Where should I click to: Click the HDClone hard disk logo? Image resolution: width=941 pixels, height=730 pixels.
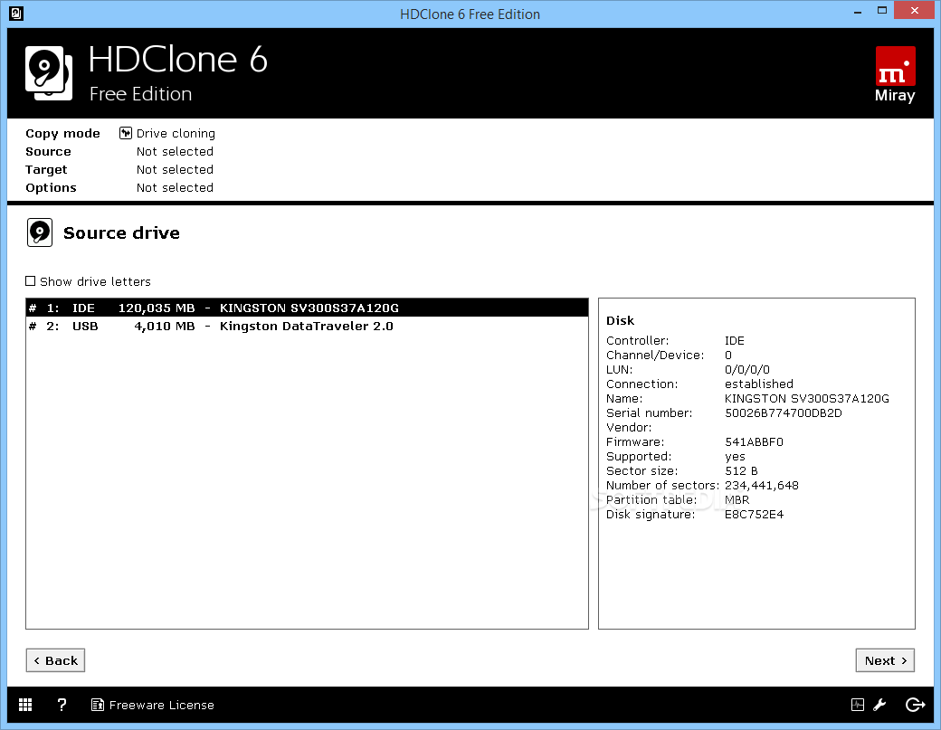[49, 73]
